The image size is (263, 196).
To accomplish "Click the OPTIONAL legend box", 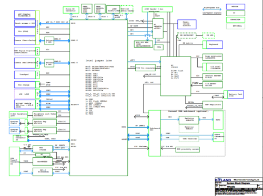I will pyautogui.click(x=236, y=26).
